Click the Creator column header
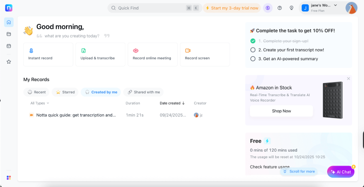The width and height of the screenshot is (364, 187). (200, 103)
